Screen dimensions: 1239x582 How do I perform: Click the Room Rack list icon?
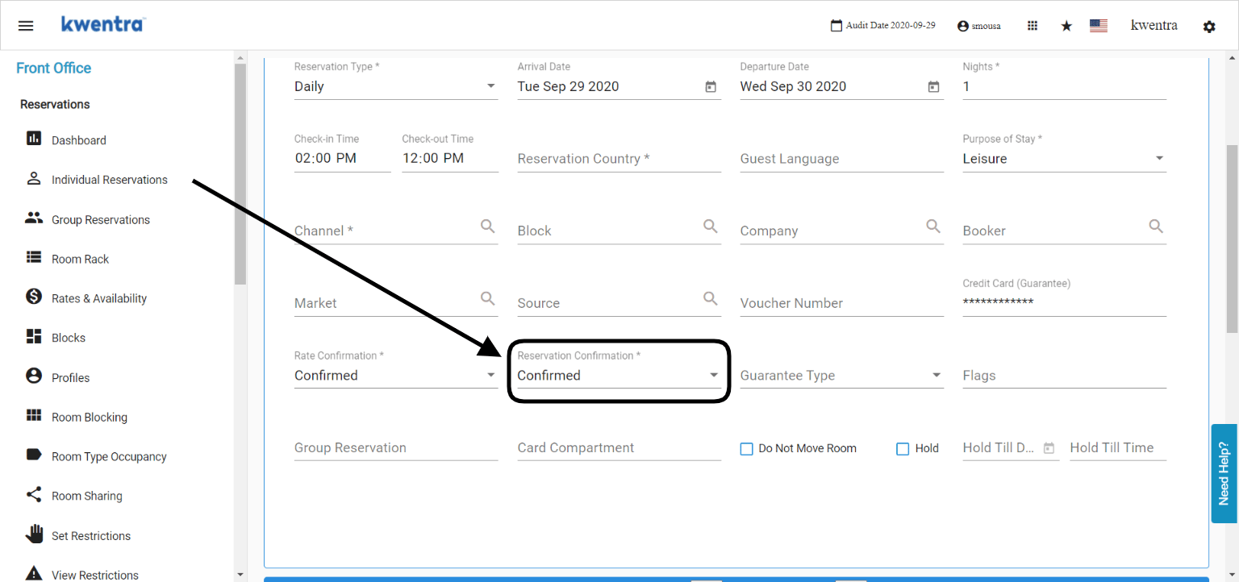[34, 258]
